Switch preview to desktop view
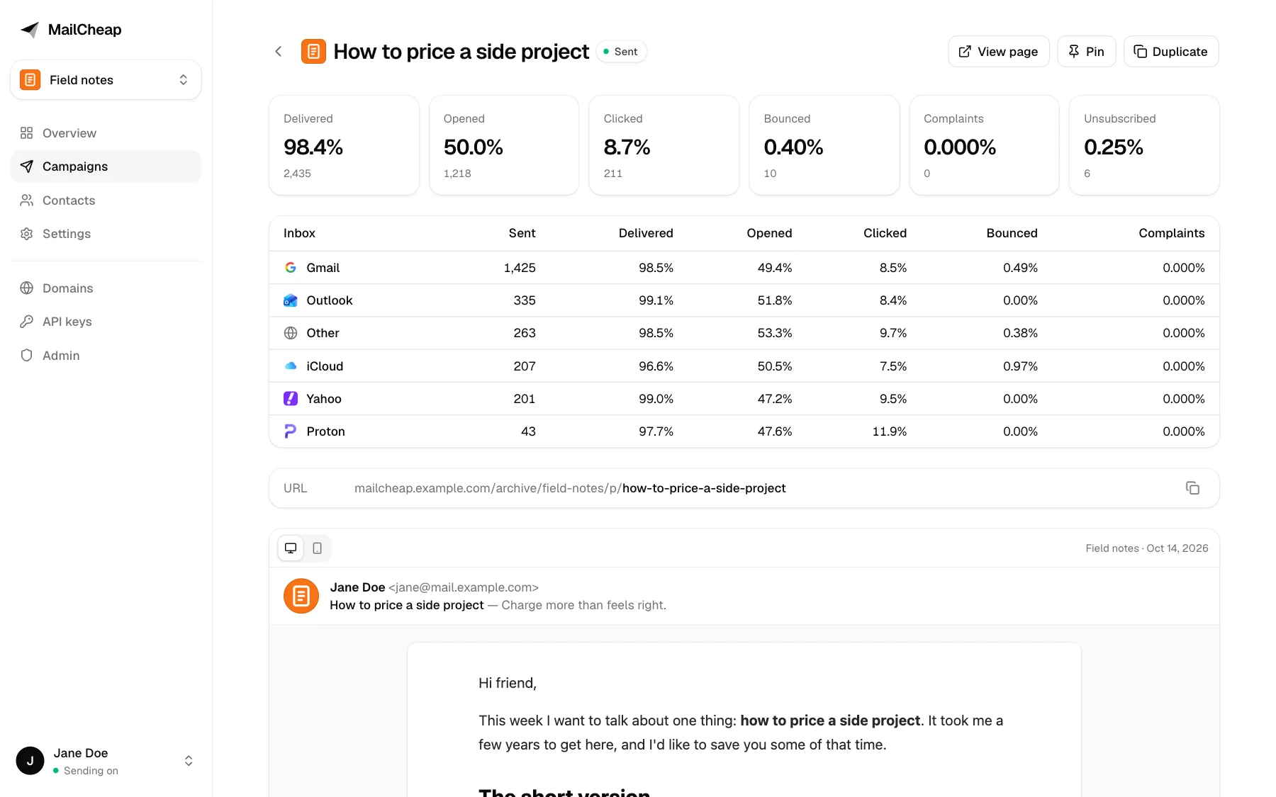Screen dimensions: 1276x797 [x=291, y=548]
